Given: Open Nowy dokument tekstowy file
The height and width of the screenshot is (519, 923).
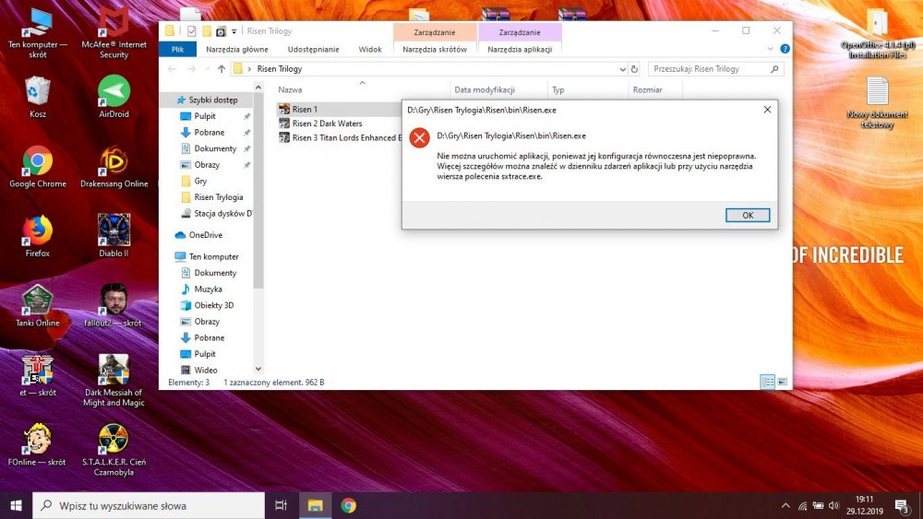Looking at the screenshot, I should 877,103.
